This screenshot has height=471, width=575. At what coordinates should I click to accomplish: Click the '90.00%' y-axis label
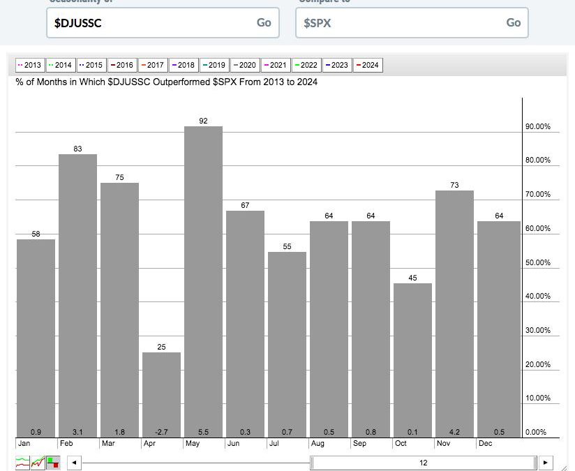pos(538,126)
